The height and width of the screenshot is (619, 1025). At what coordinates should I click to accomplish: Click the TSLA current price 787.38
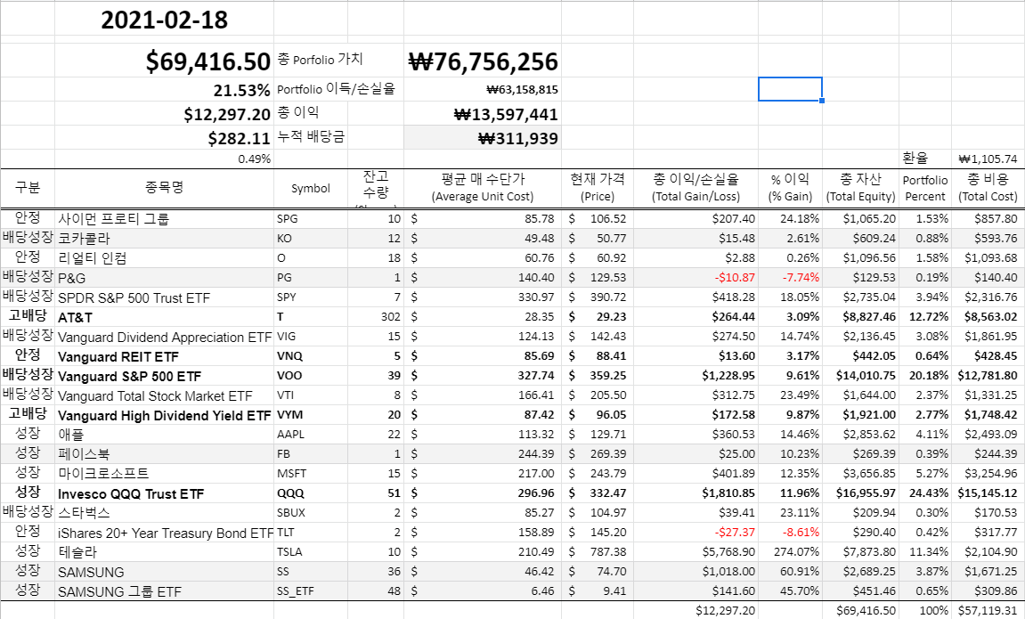598,551
